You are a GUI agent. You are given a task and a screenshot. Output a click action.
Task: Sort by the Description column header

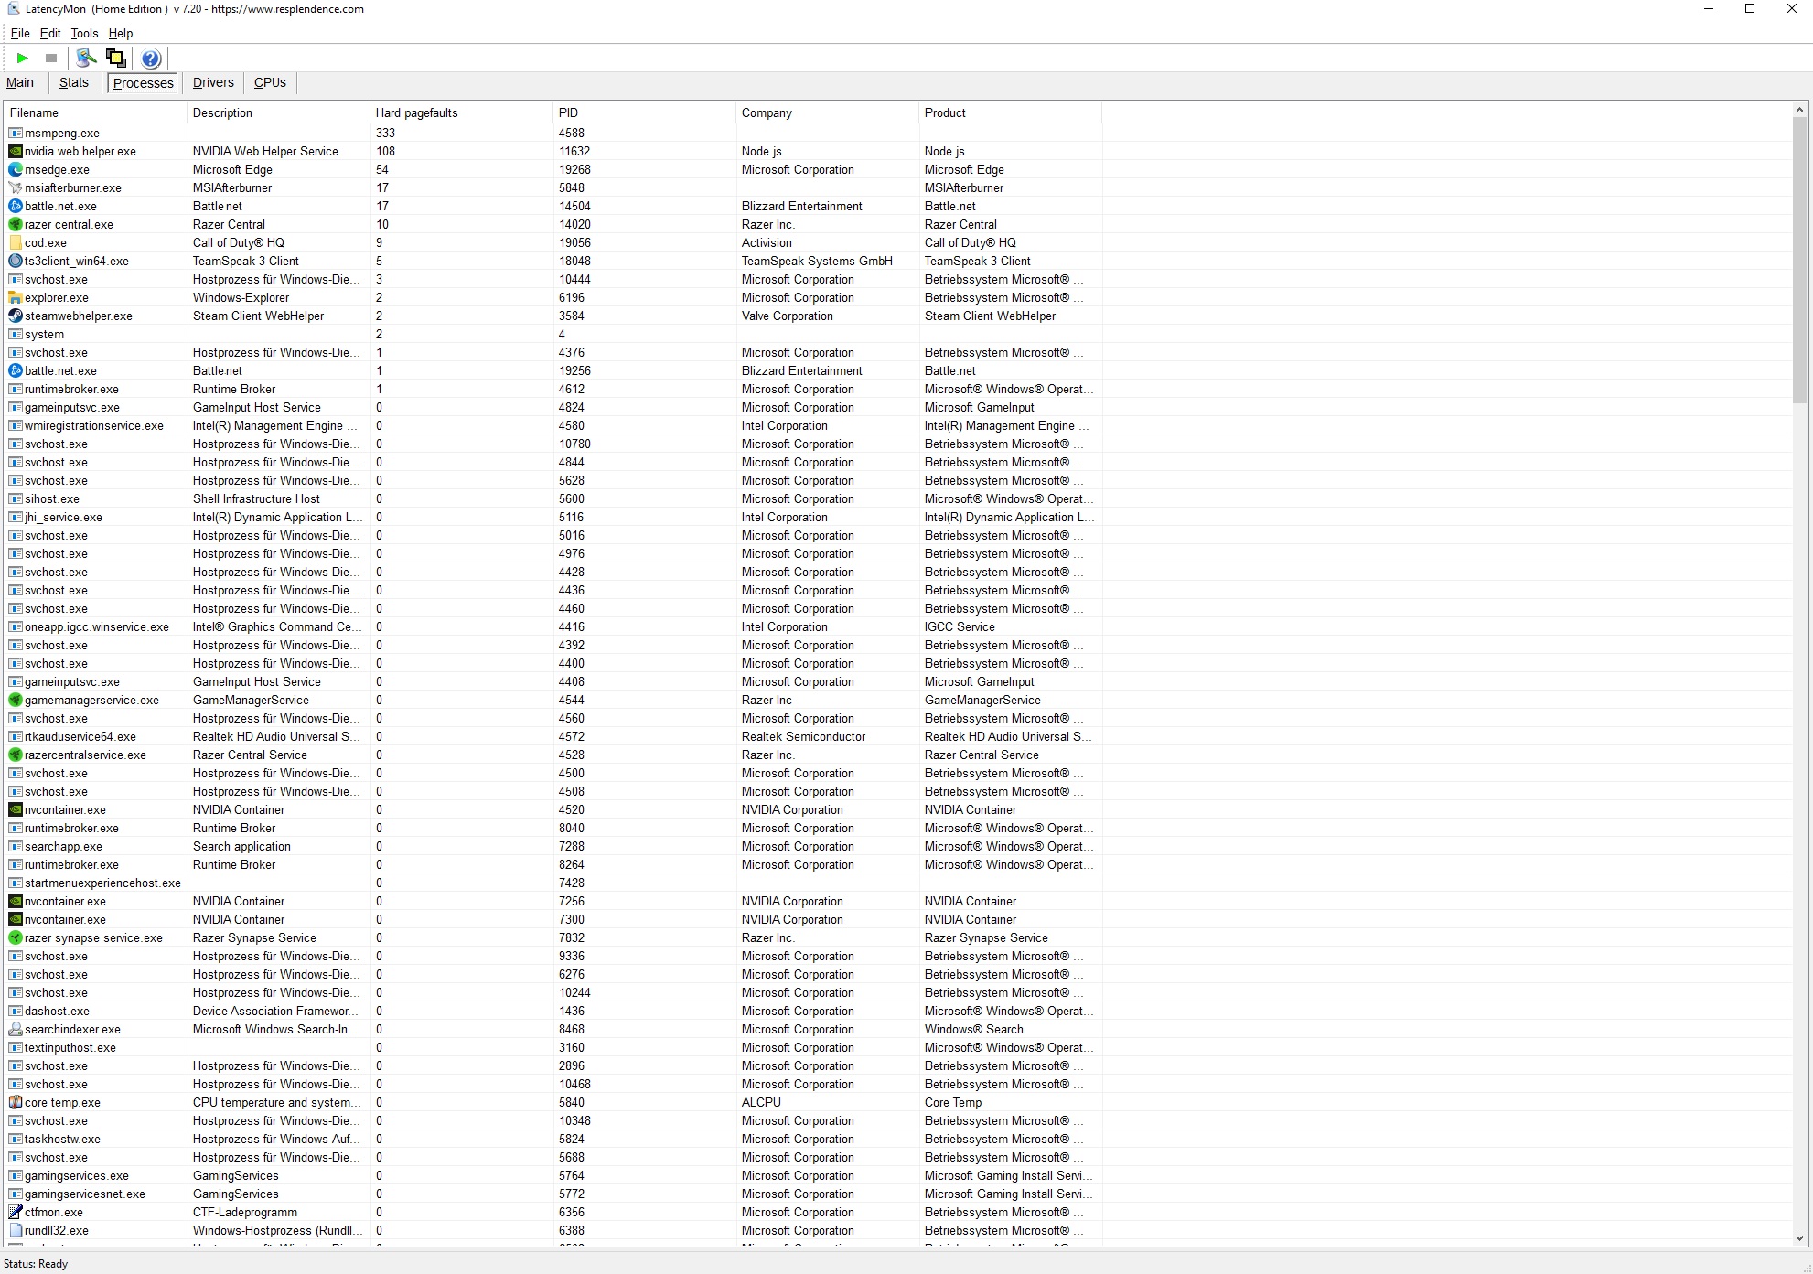click(278, 113)
